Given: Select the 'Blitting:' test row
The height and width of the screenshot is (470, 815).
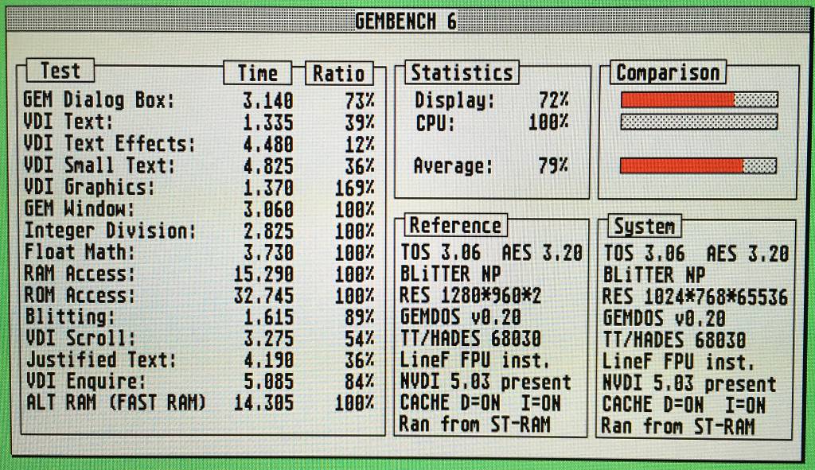Looking at the screenshot, I should coord(199,317).
